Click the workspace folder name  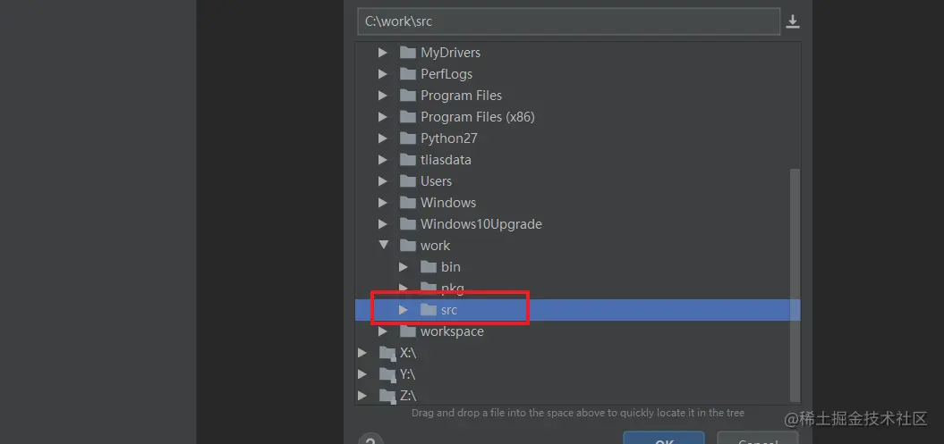[452, 331]
